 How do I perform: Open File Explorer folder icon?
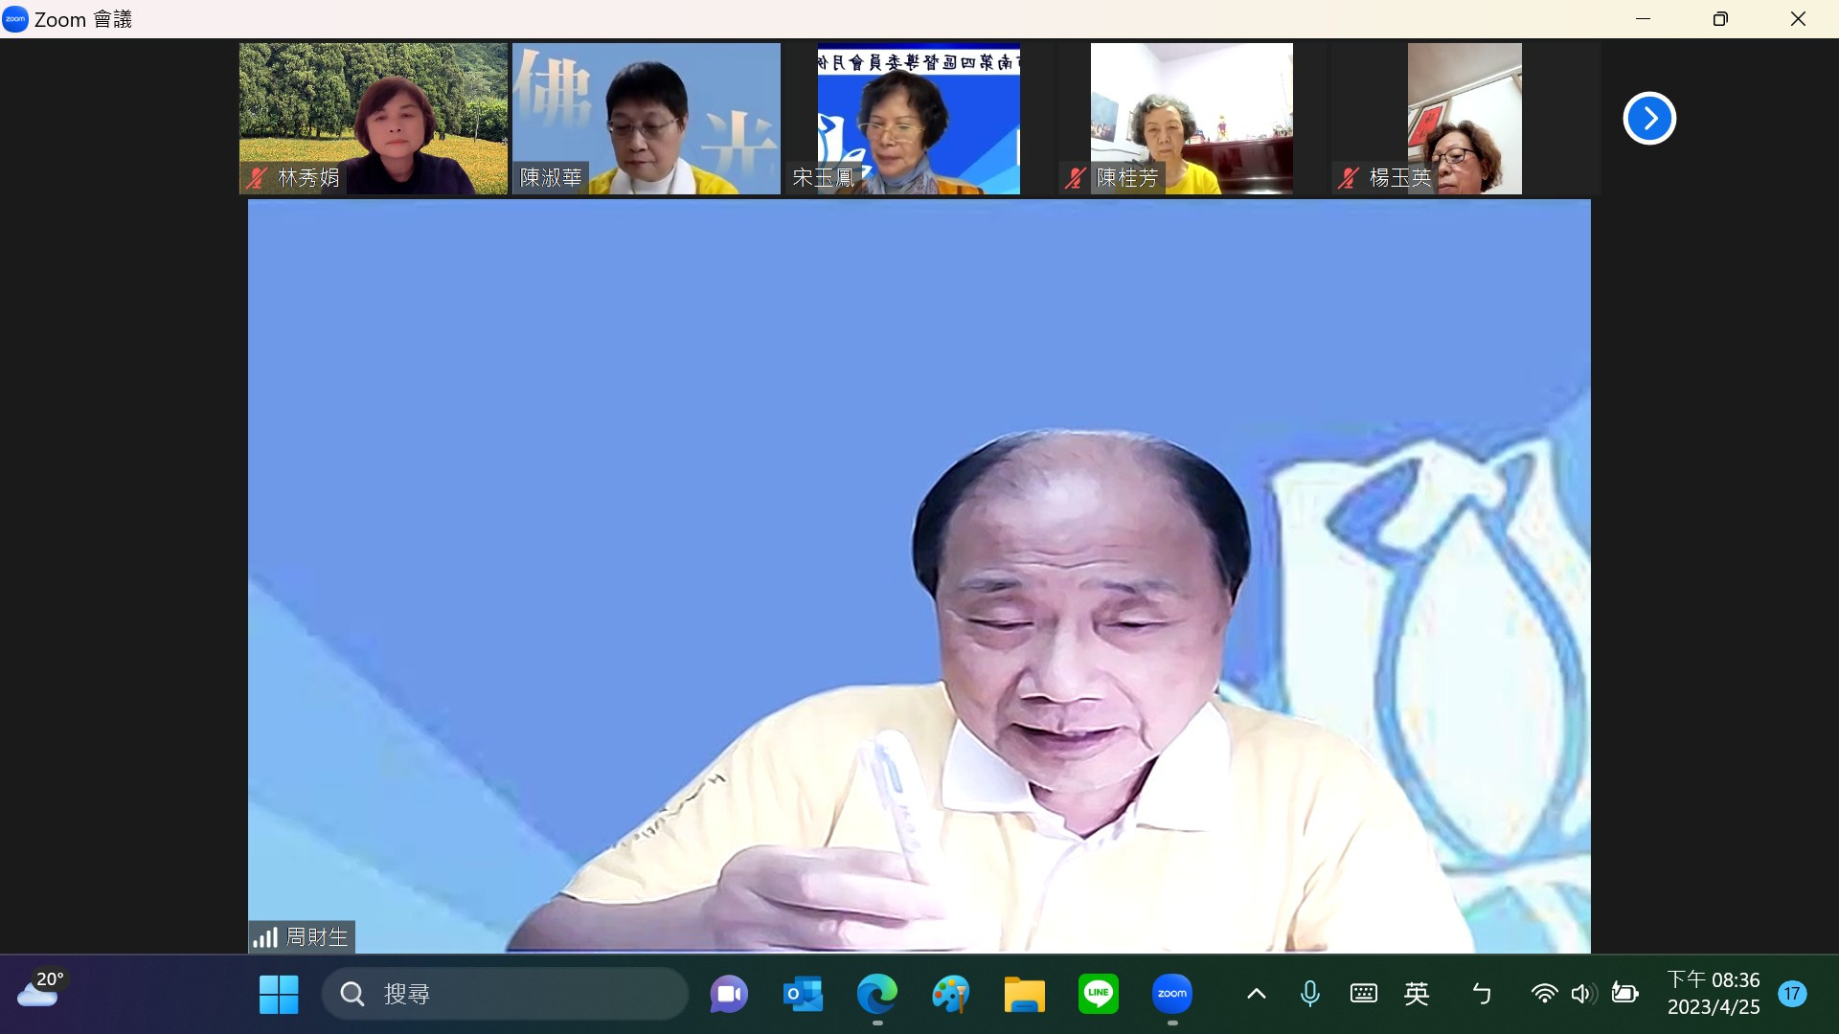[1024, 994]
